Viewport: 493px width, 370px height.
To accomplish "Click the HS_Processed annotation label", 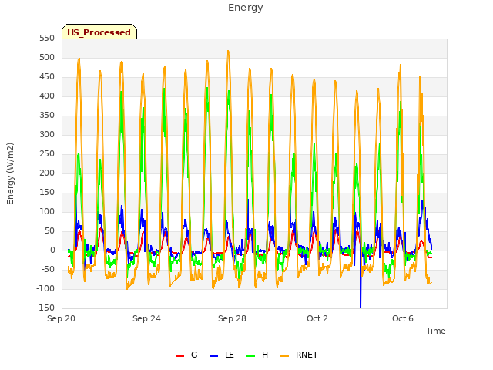I will pyautogui.click(x=99, y=32).
